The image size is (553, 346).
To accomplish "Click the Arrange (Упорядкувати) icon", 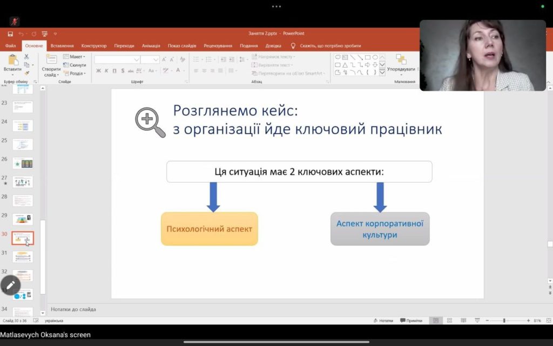I will 401,61.
